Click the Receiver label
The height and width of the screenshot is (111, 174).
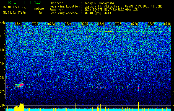point(56,10)
